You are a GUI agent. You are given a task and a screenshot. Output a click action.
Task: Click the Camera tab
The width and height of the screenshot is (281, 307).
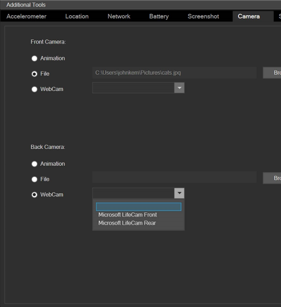coord(249,16)
